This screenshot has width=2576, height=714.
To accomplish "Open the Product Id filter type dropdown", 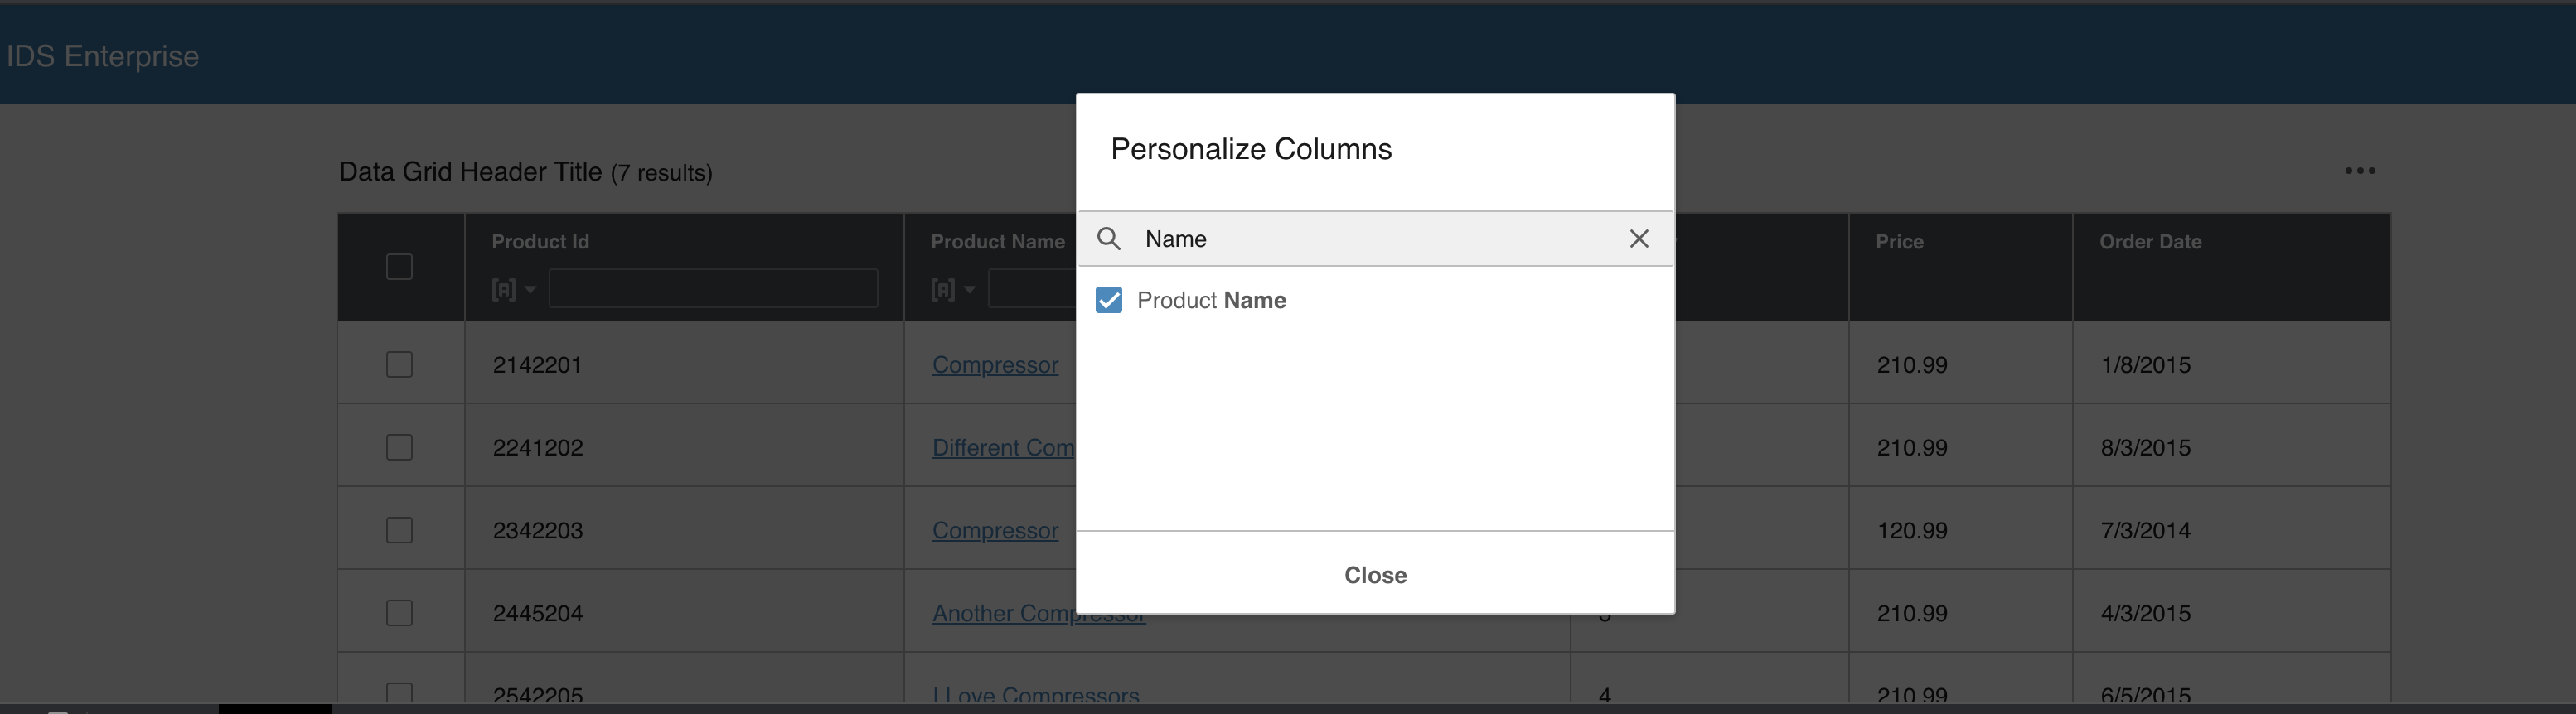I will (514, 290).
